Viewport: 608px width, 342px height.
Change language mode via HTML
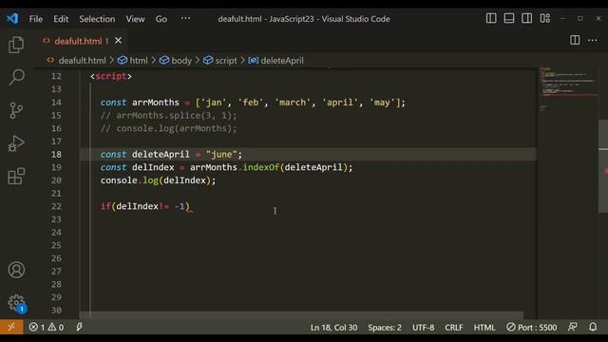coord(484,327)
